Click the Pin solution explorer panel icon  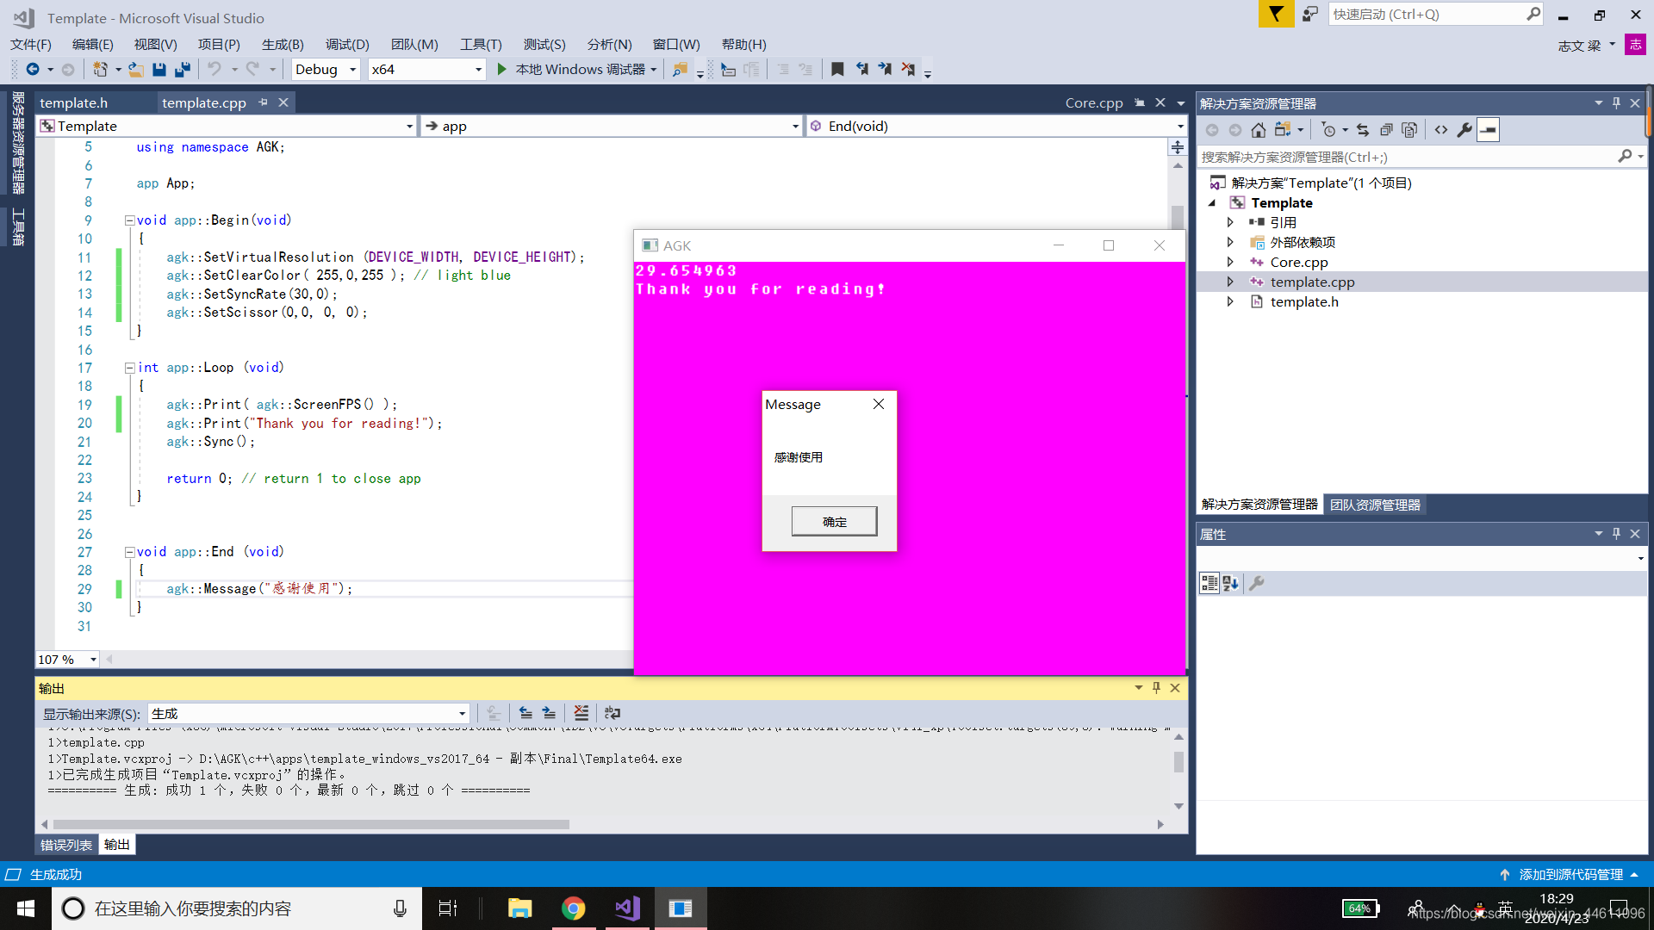coord(1614,103)
